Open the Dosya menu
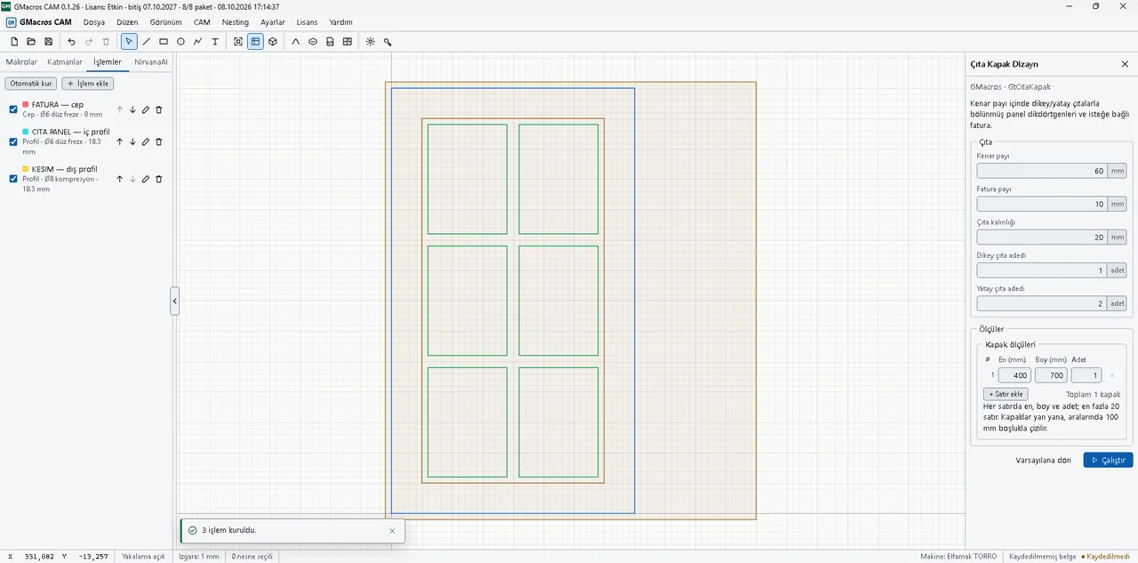Viewport: 1138px width, 563px height. [94, 21]
